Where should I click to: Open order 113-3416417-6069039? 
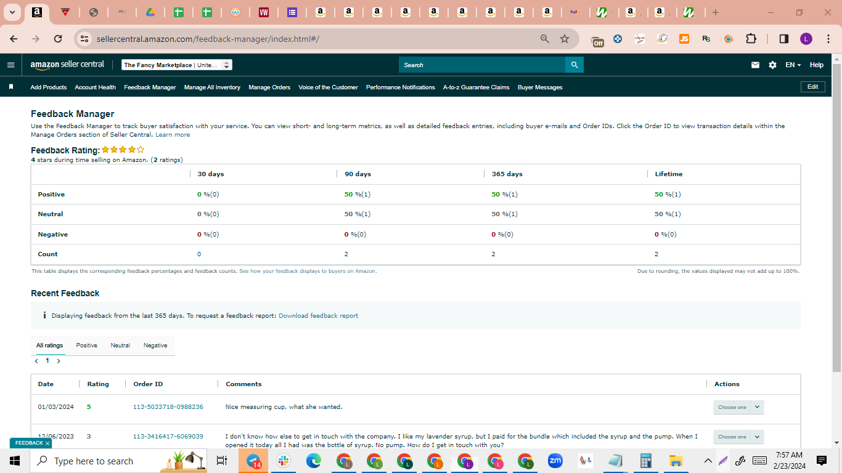(168, 437)
